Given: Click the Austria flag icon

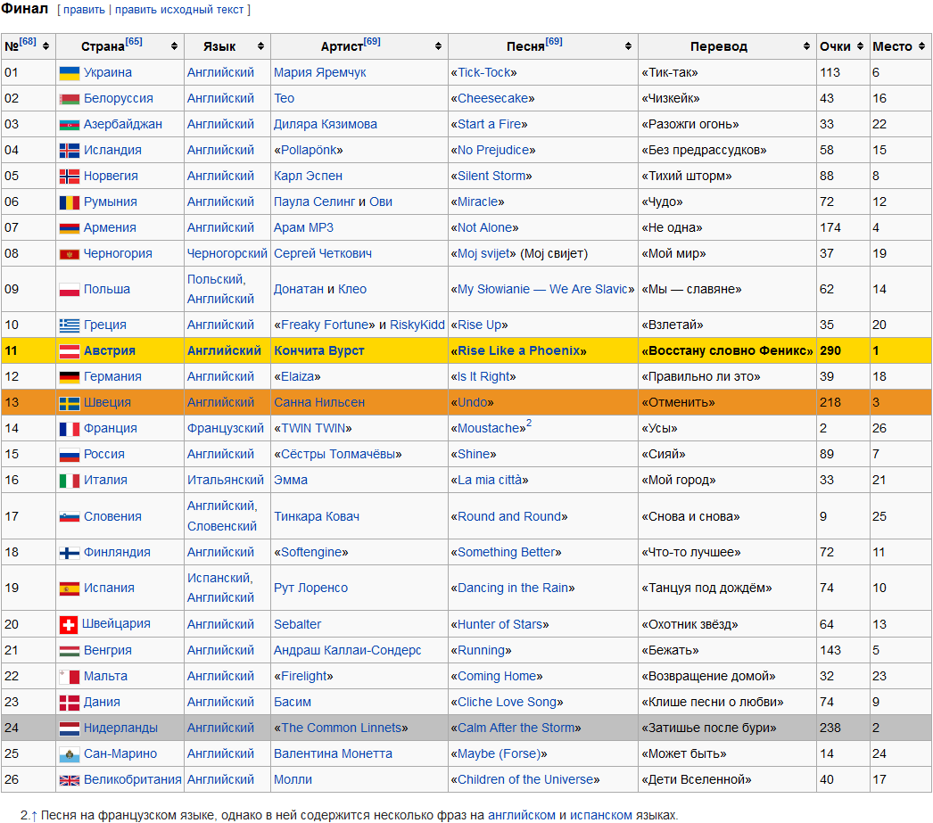Looking at the screenshot, I should point(70,350).
